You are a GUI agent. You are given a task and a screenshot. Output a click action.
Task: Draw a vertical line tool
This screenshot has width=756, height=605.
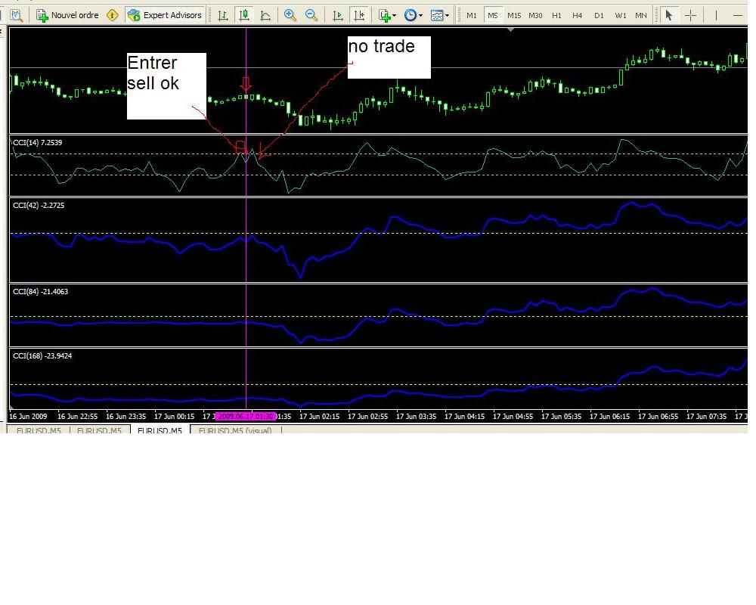[x=715, y=15]
